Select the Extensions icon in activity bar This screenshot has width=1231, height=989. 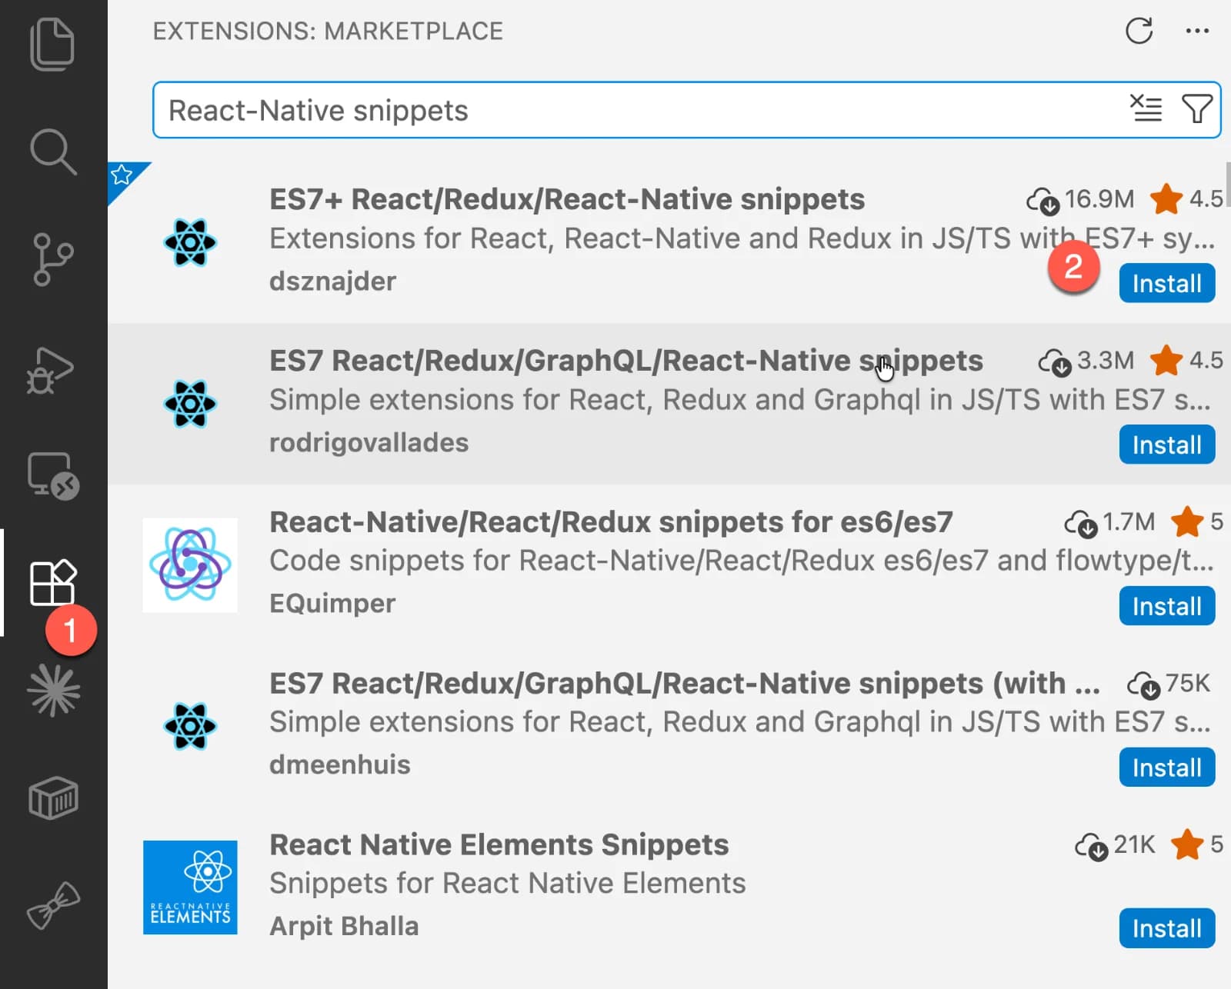(52, 583)
